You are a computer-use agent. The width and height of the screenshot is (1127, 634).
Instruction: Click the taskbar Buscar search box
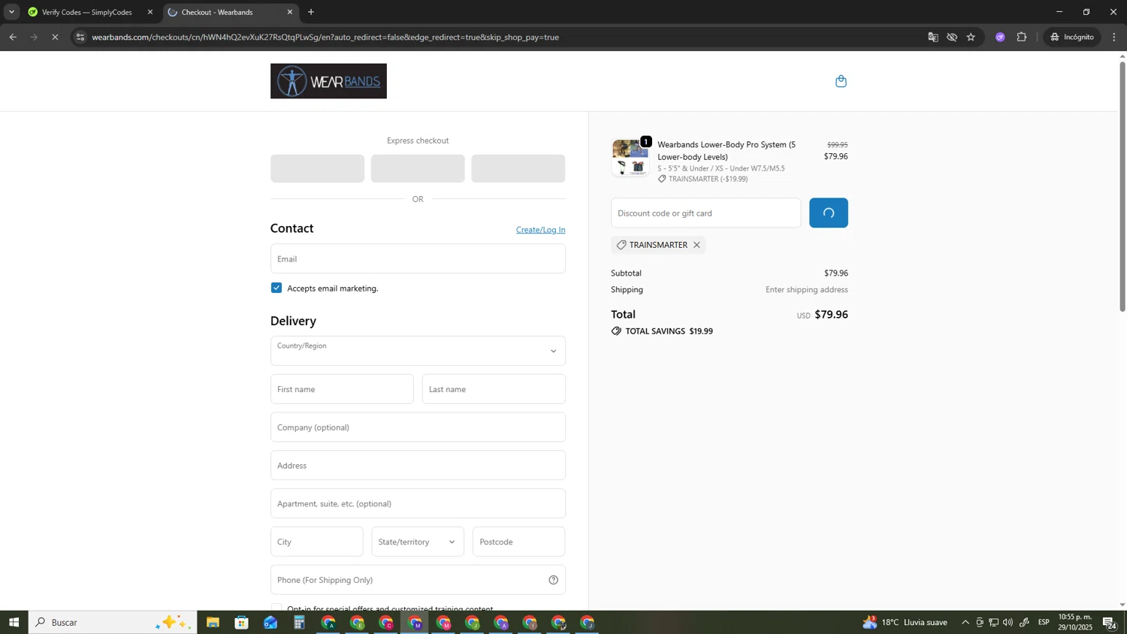point(113,622)
